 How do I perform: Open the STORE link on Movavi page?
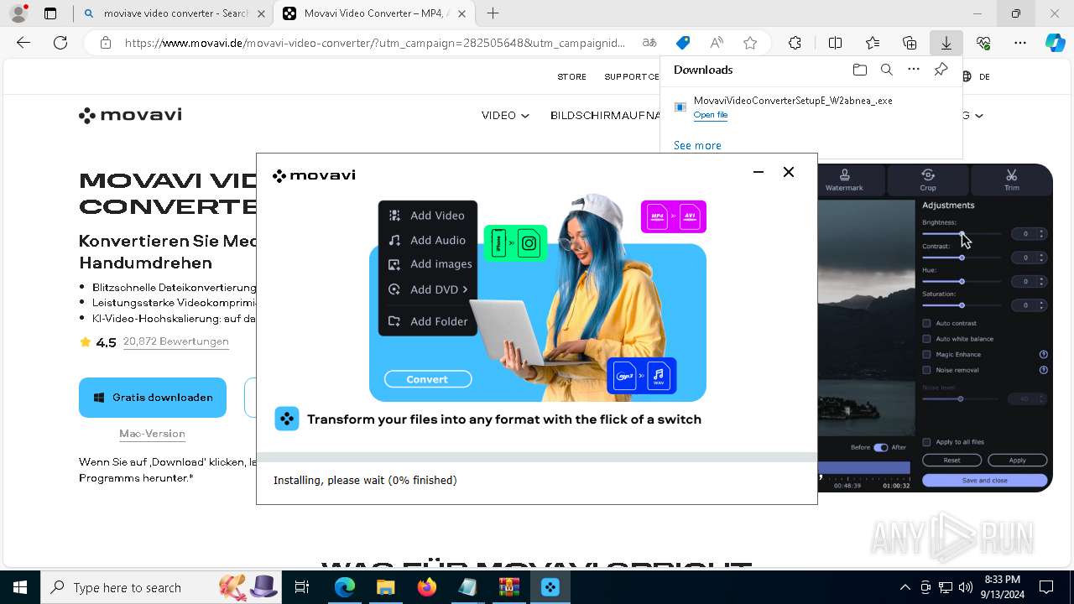click(x=572, y=76)
